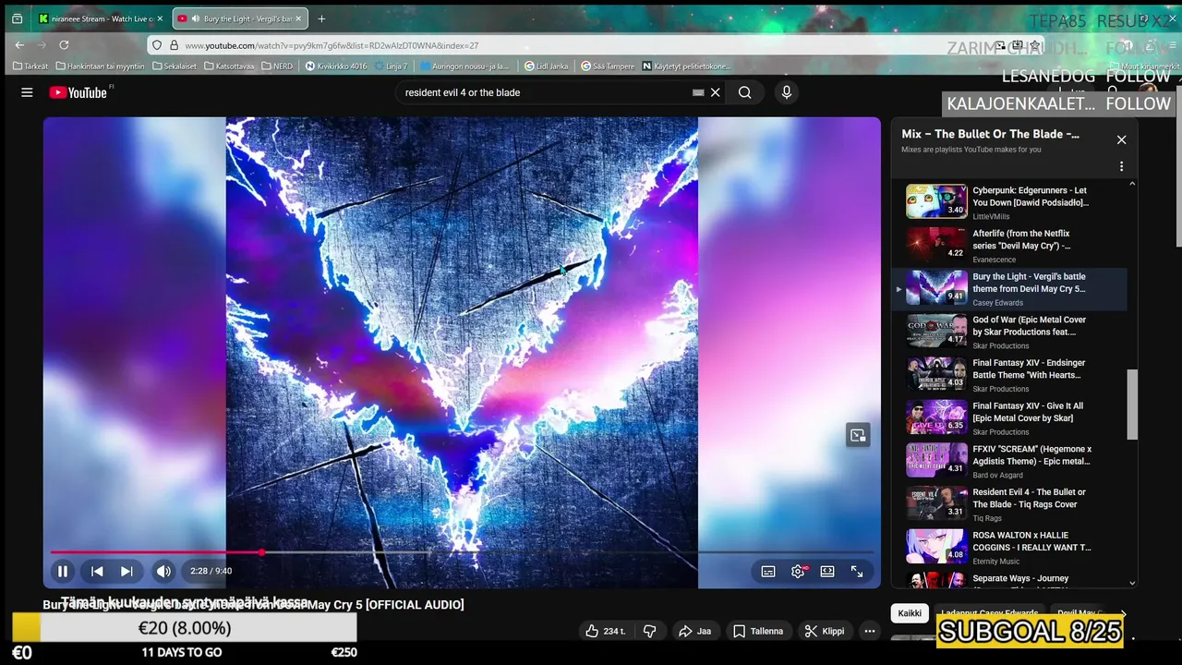
Task: Select Bury the Light playlist entry
Action: click(1010, 288)
